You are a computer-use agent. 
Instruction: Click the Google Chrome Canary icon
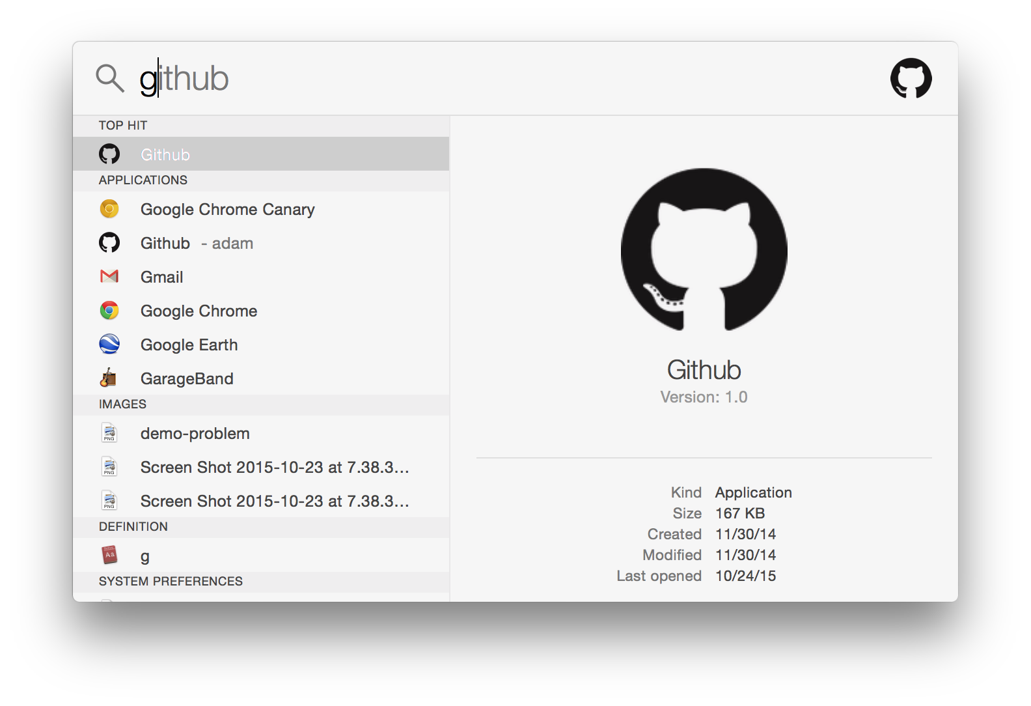(109, 209)
